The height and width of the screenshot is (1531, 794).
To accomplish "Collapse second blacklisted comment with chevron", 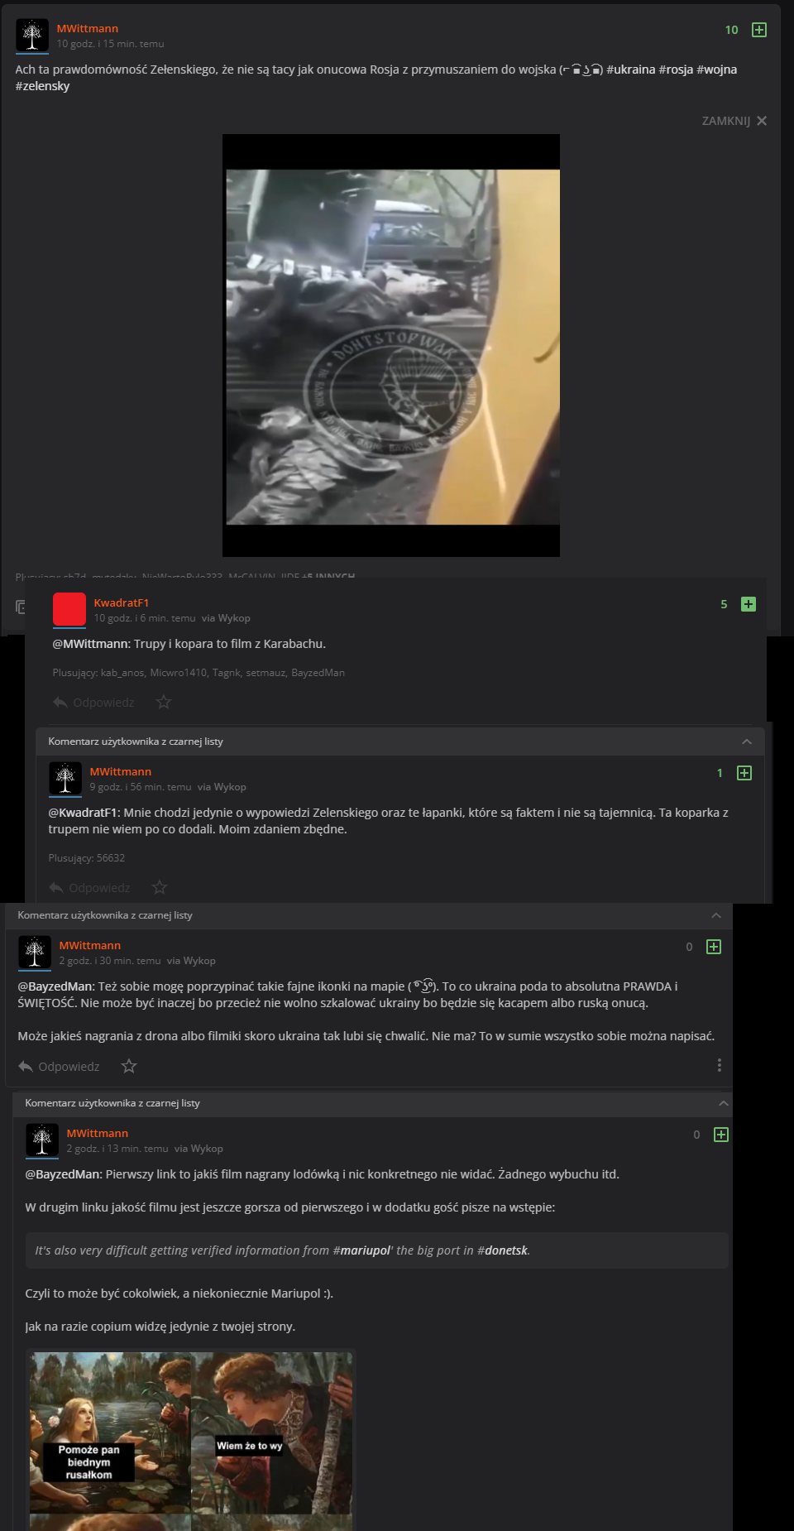I will pyautogui.click(x=716, y=915).
